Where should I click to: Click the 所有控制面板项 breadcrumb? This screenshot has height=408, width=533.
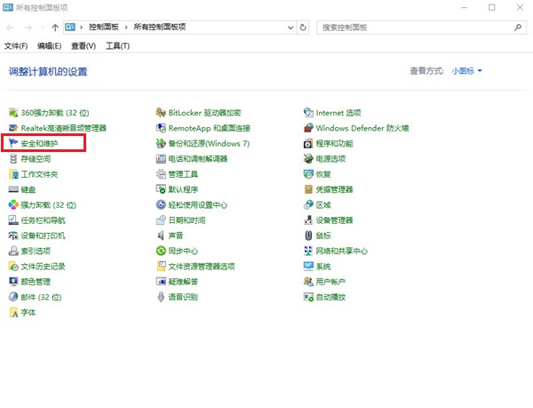(160, 28)
